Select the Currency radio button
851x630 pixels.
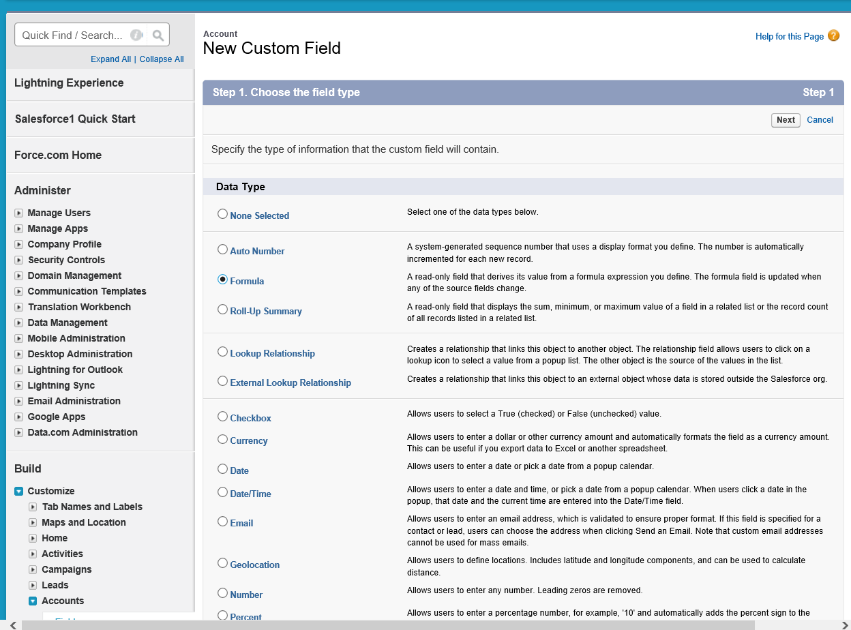tap(222, 440)
